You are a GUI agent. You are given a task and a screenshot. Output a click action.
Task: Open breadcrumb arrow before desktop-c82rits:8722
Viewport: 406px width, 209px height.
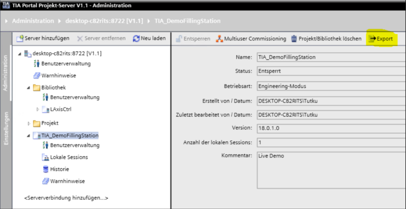coord(60,21)
